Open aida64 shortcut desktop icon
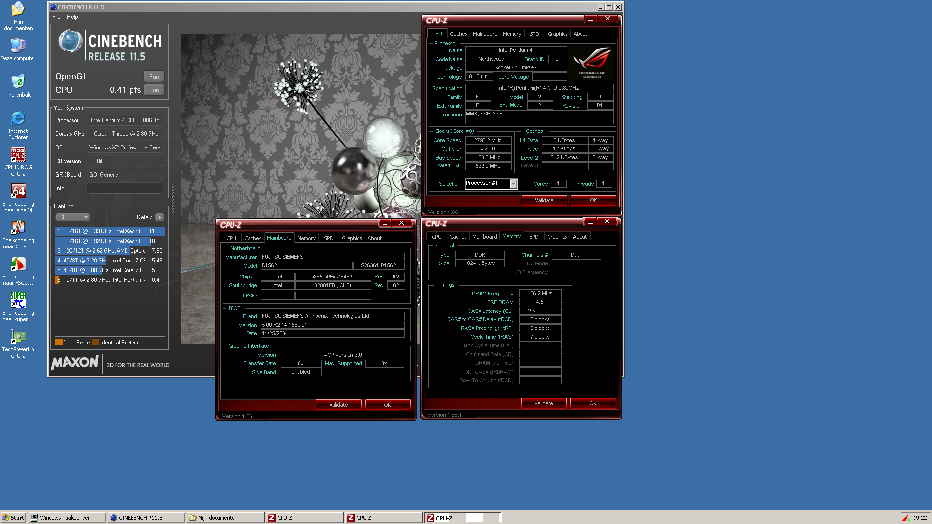Image resolution: width=932 pixels, height=524 pixels. click(18, 198)
